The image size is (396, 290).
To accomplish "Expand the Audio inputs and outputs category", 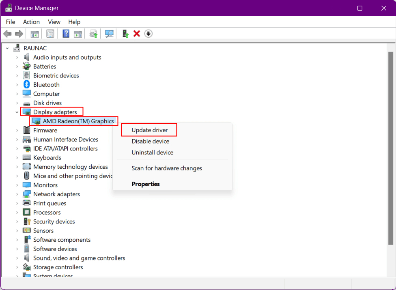I will [x=17, y=58].
